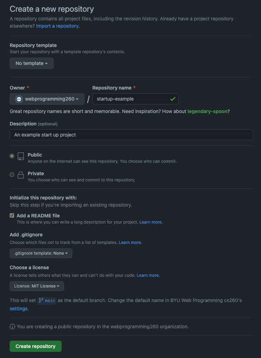Select the Public radio button

pyautogui.click(x=12, y=157)
